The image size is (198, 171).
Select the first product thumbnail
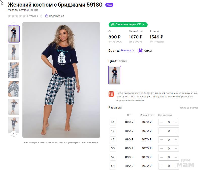pos(14,34)
